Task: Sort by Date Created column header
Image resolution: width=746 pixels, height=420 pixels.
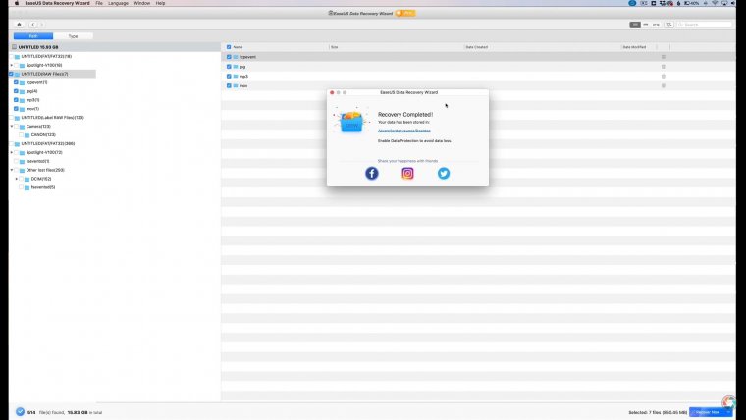Action: [477, 47]
